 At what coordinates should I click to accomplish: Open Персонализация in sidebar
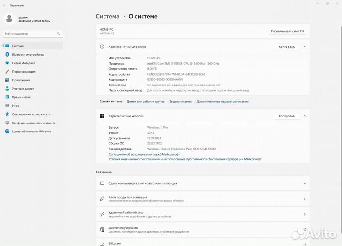pos(24,72)
